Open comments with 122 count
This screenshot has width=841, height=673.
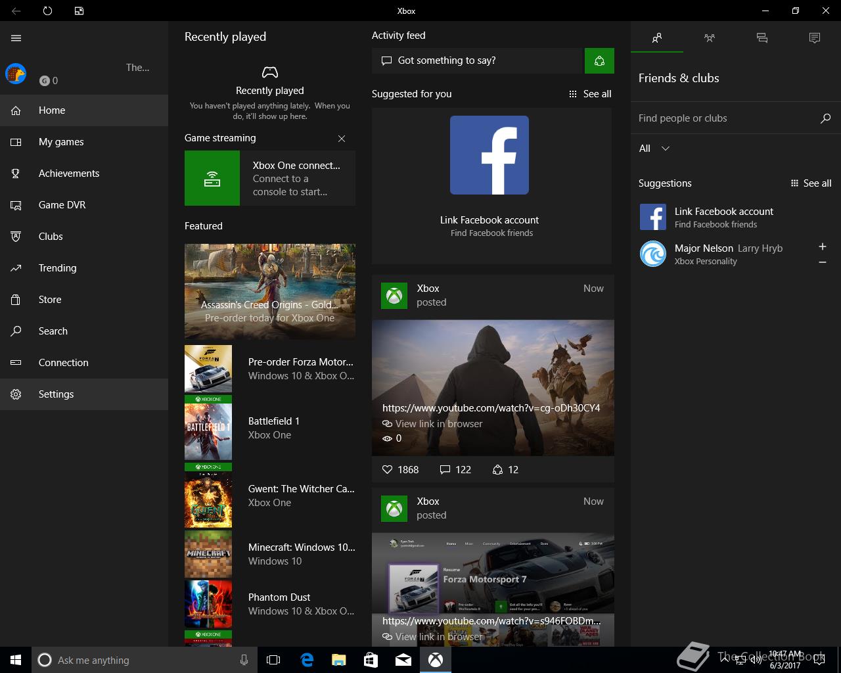[x=455, y=470]
